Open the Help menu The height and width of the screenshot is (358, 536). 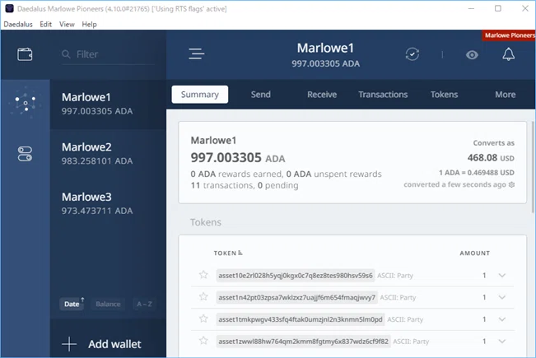[89, 24]
